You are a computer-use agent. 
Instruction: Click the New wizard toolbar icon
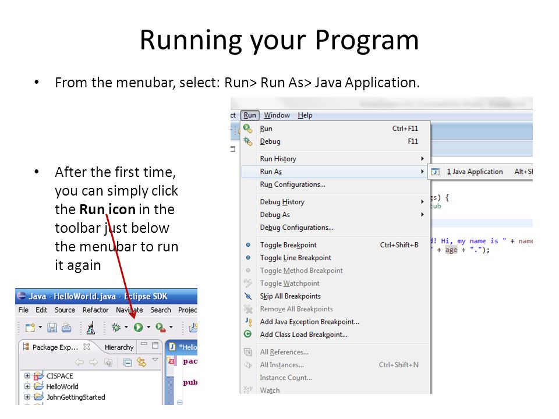point(30,327)
